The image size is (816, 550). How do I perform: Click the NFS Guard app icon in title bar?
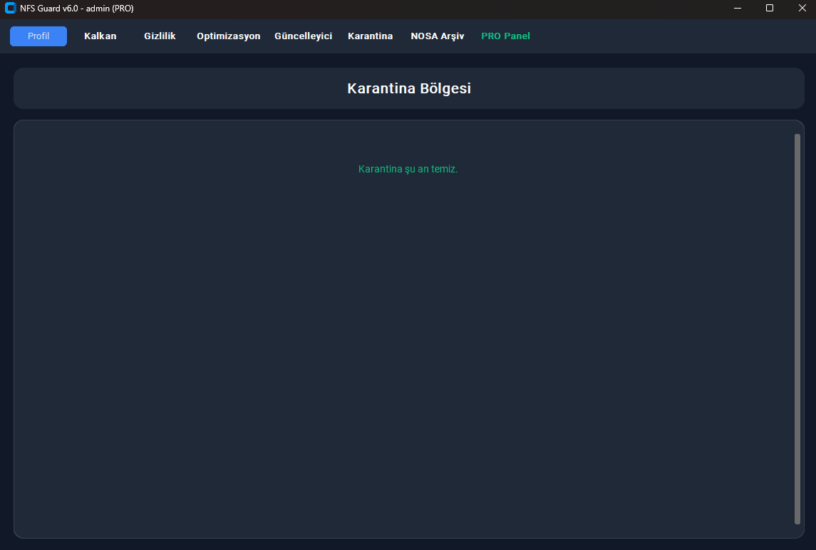click(11, 9)
